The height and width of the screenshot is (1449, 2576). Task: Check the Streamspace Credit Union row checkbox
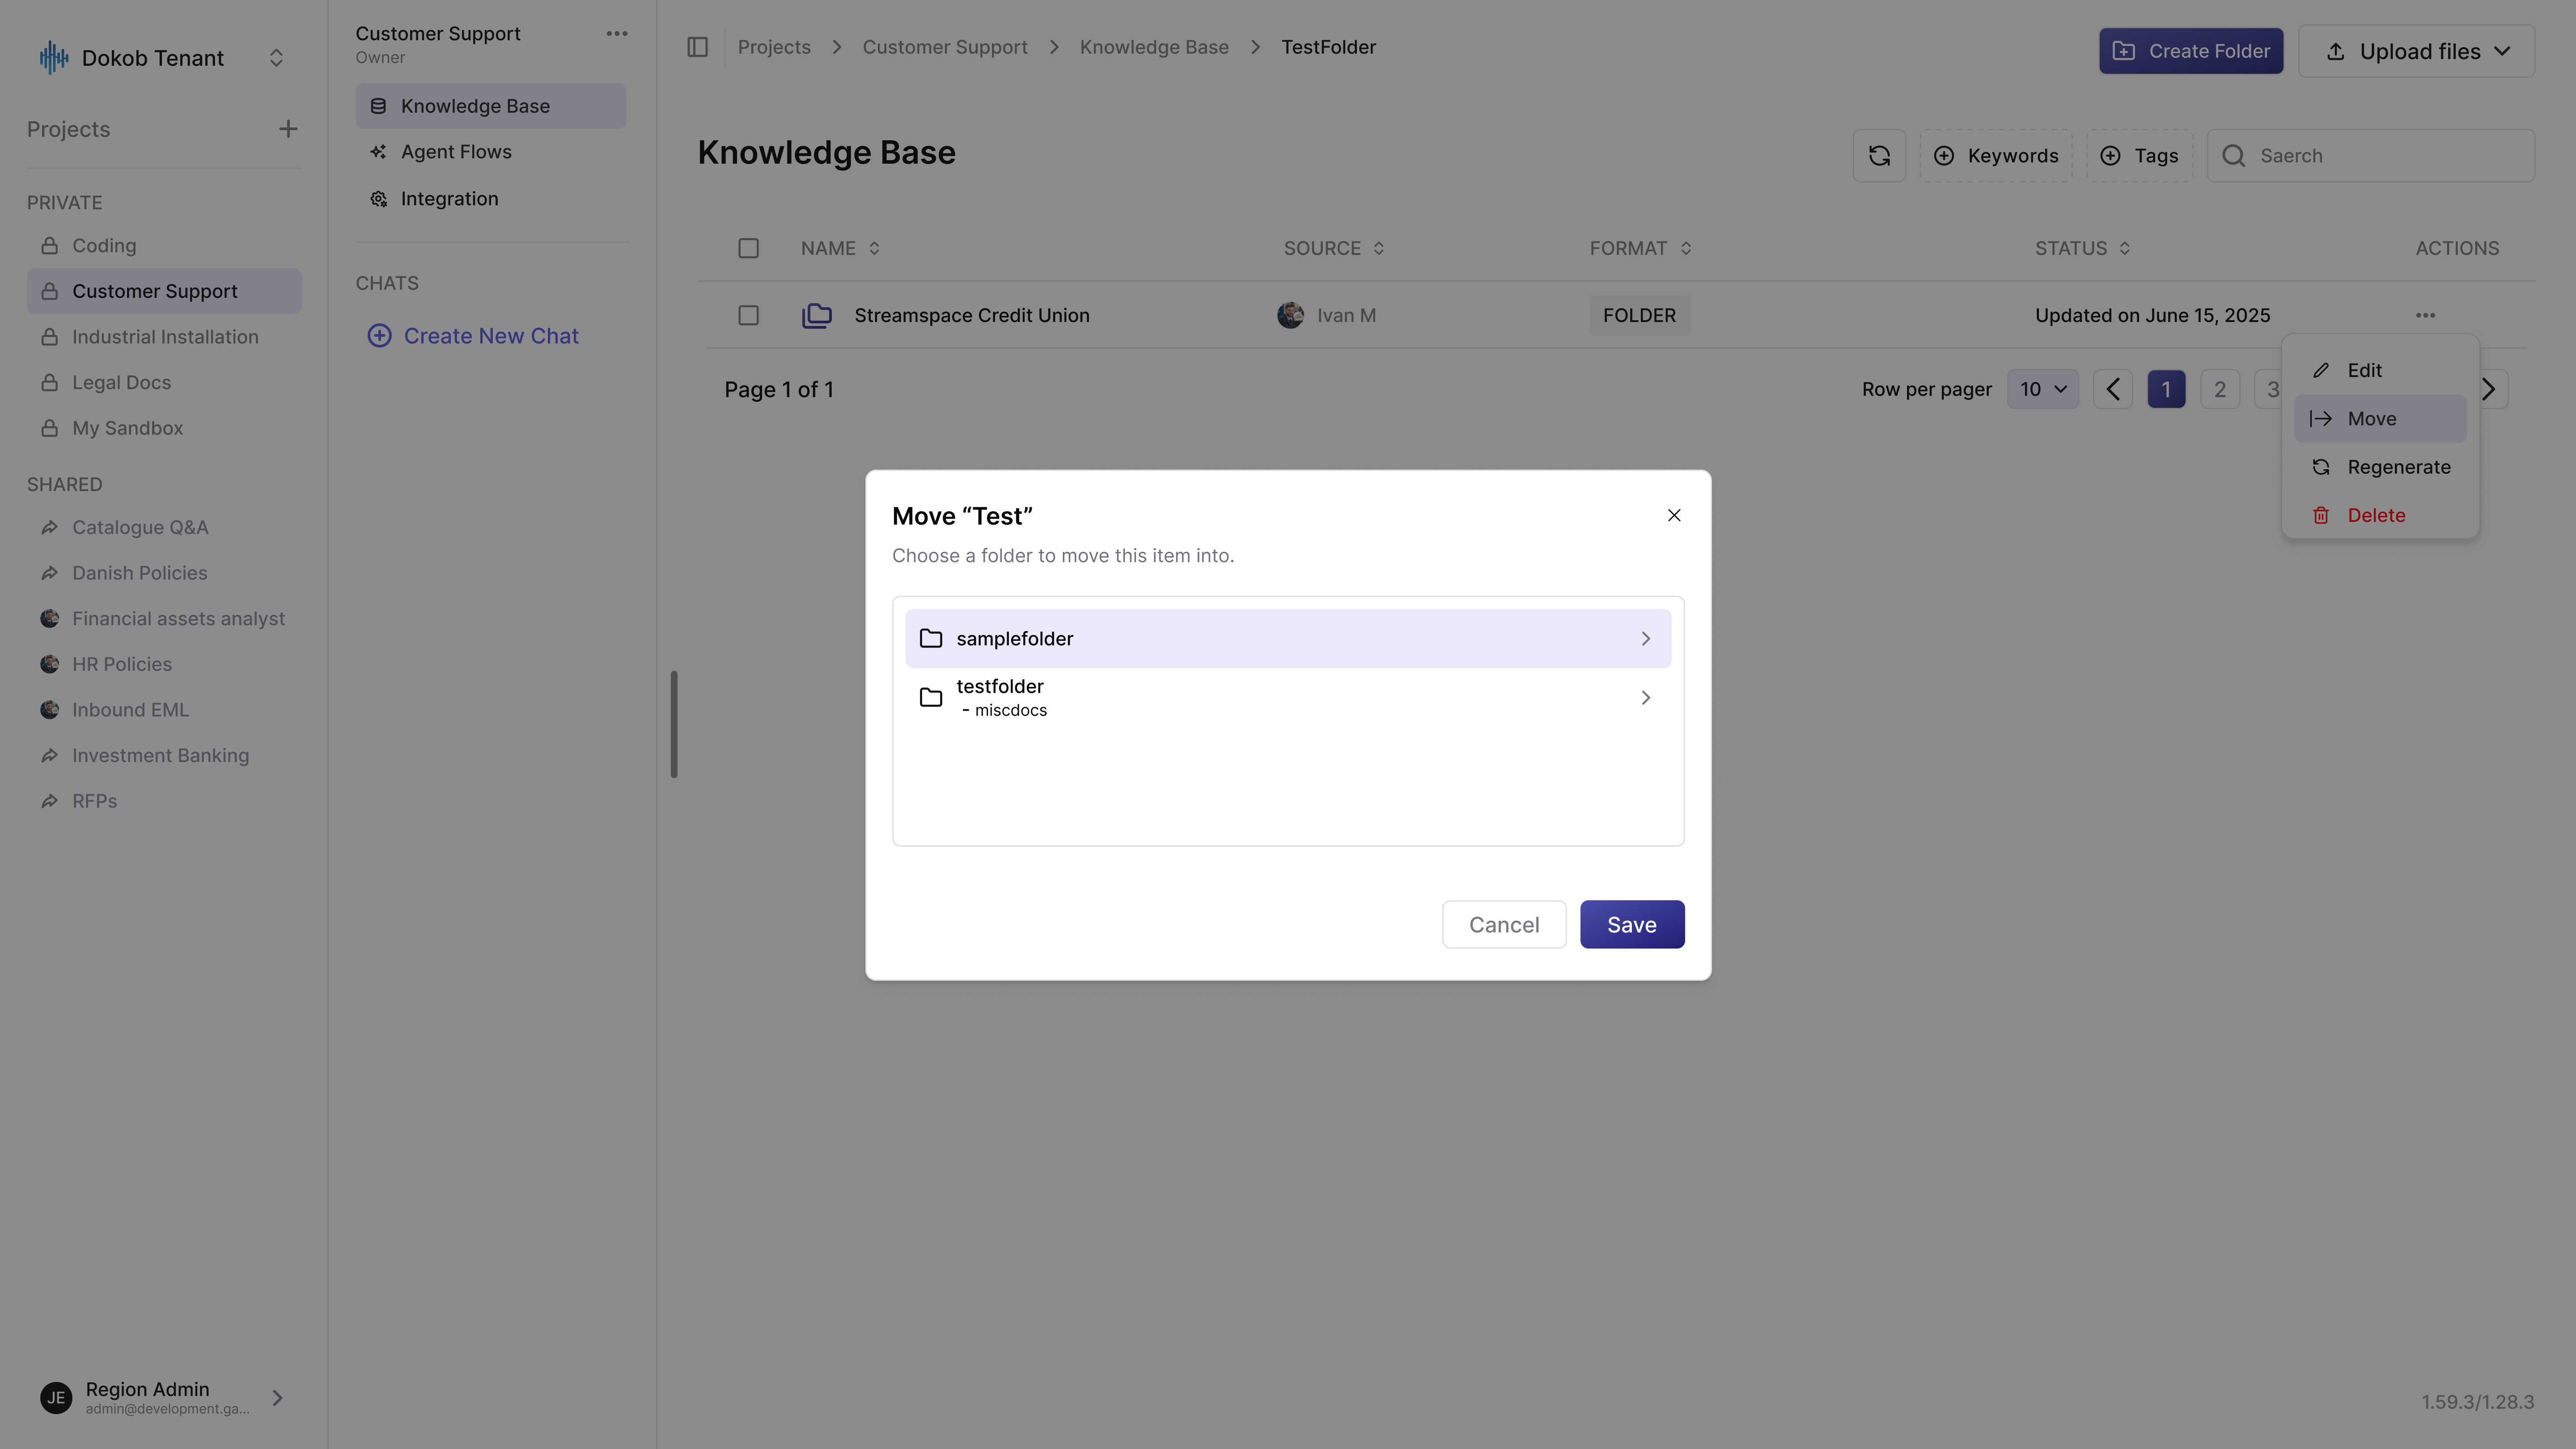tap(748, 315)
